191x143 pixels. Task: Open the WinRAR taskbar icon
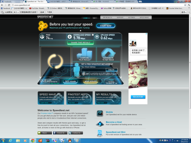click(47, 141)
